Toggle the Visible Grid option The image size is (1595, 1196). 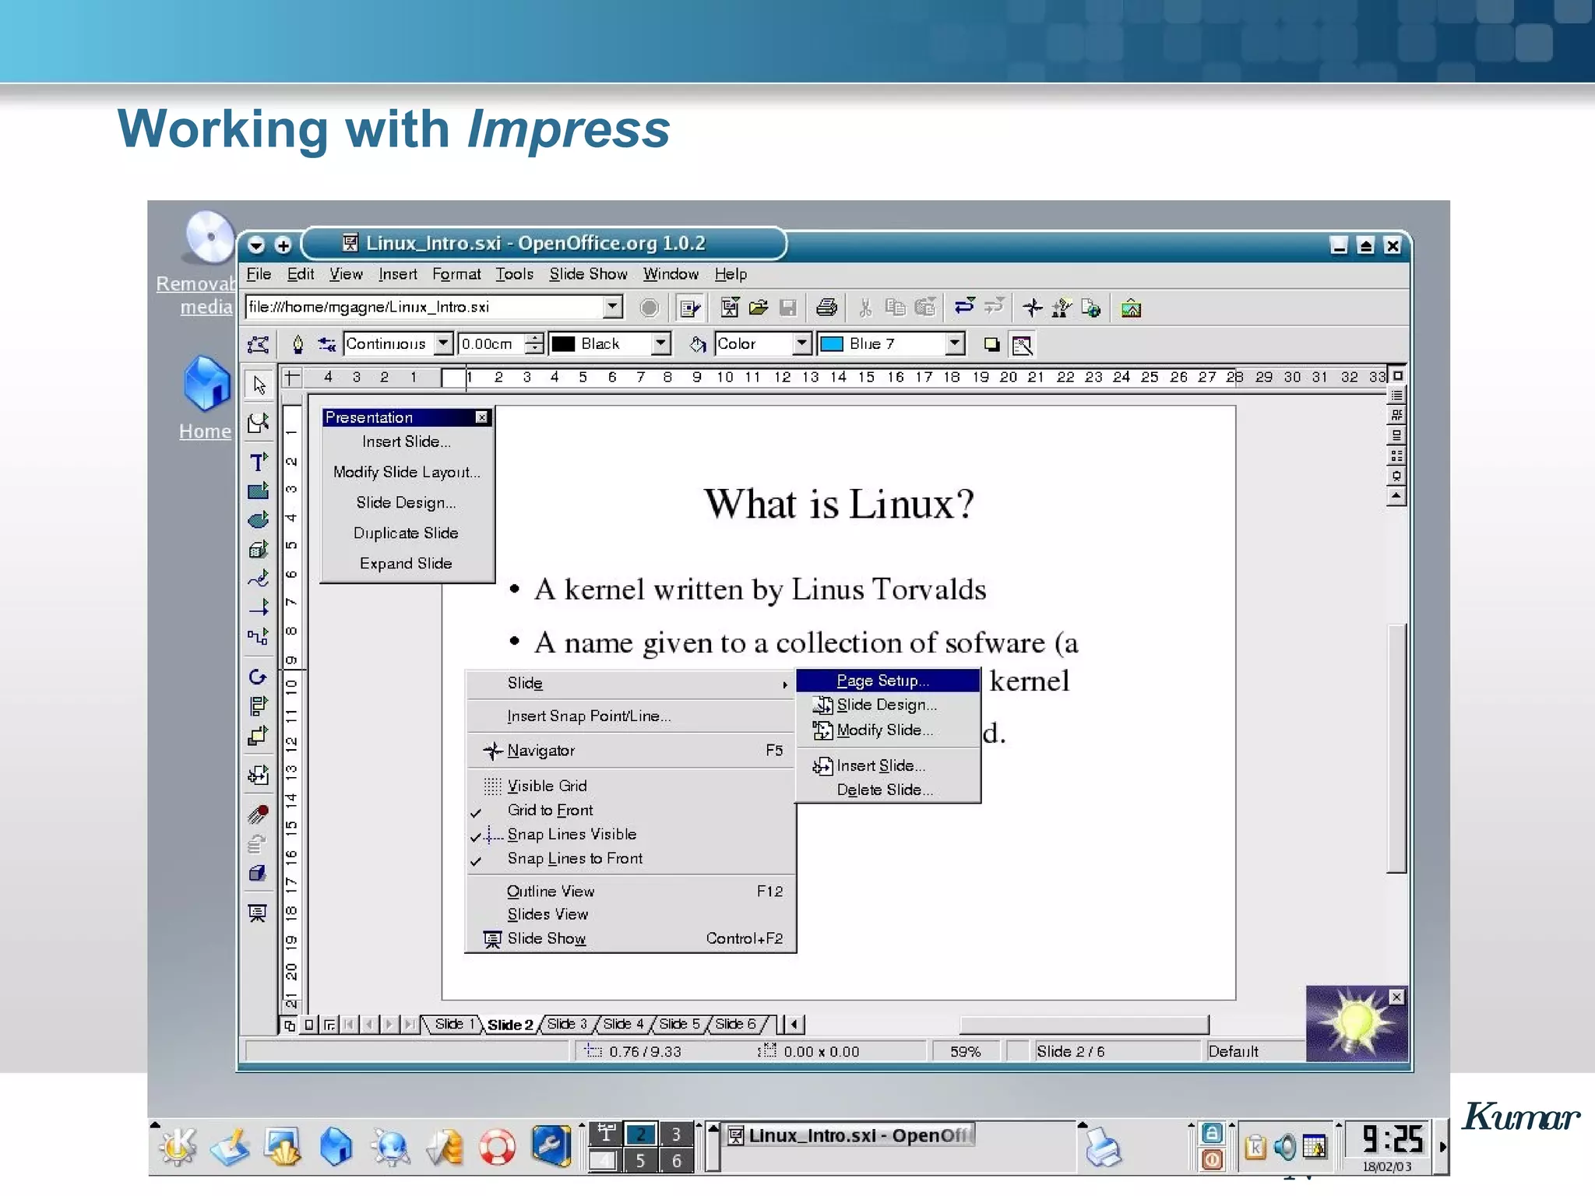pos(547,786)
